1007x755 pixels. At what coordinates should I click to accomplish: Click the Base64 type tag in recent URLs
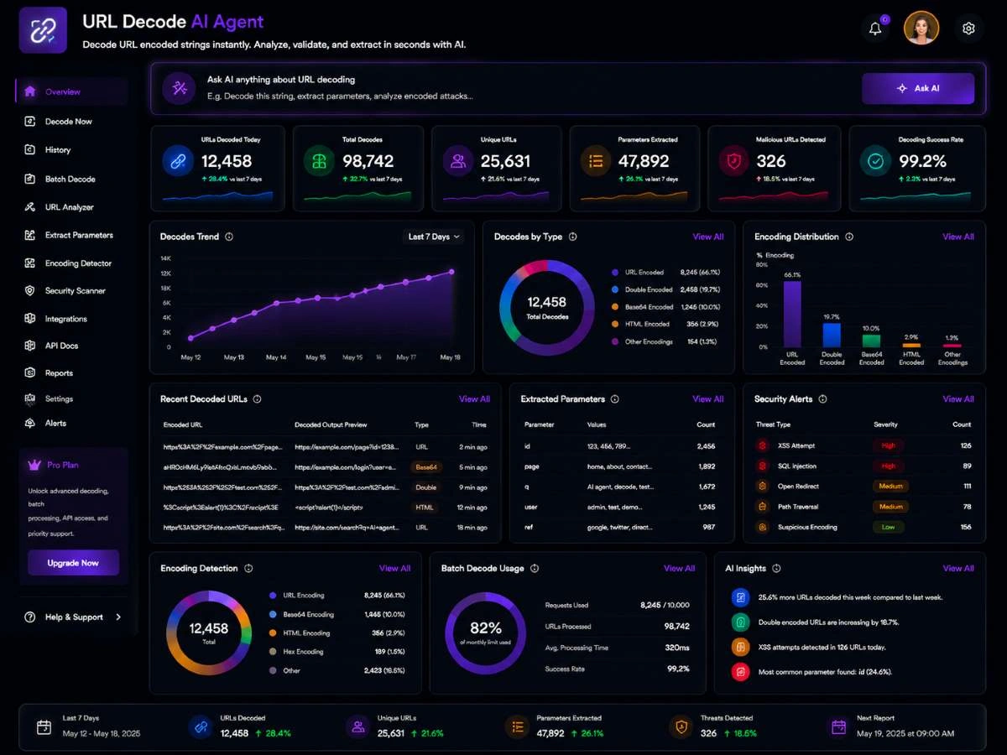point(426,467)
